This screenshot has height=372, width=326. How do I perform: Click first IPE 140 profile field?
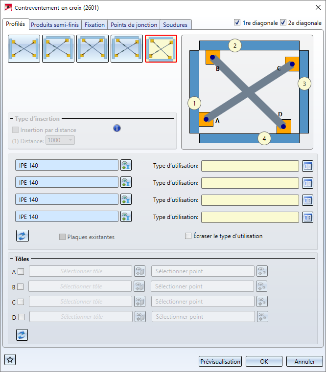67,165
